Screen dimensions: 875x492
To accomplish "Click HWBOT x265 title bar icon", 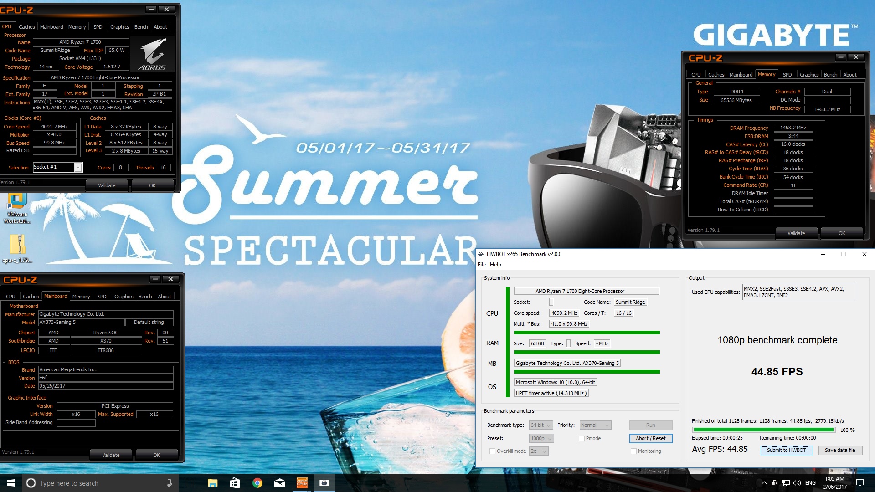I will coord(480,254).
